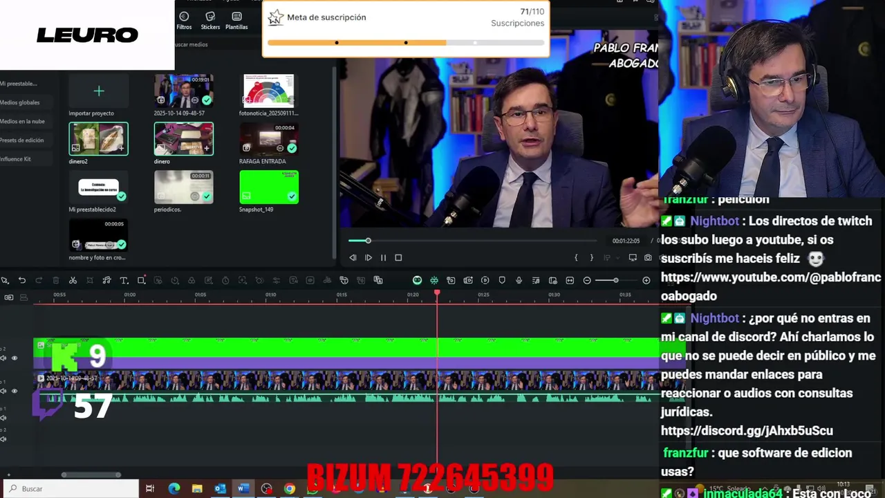Image resolution: width=885 pixels, height=498 pixels.
Task: Open Word from the taskbar
Action: click(x=243, y=488)
